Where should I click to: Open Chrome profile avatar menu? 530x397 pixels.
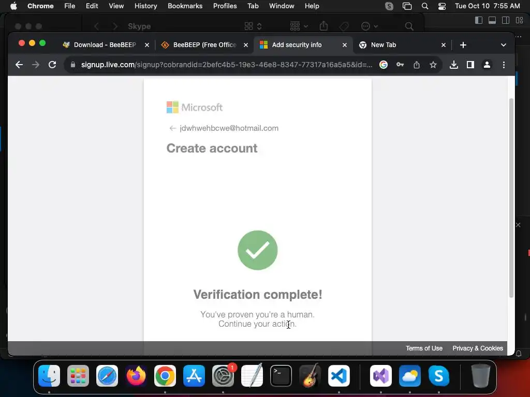487,65
